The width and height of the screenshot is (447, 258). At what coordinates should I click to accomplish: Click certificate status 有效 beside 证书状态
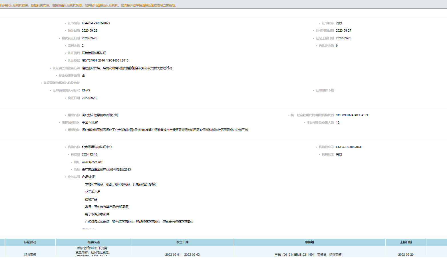tap(339, 23)
